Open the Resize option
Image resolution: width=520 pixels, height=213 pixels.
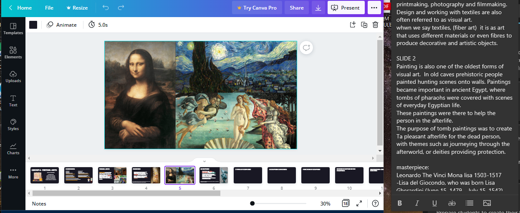(77, 8)
